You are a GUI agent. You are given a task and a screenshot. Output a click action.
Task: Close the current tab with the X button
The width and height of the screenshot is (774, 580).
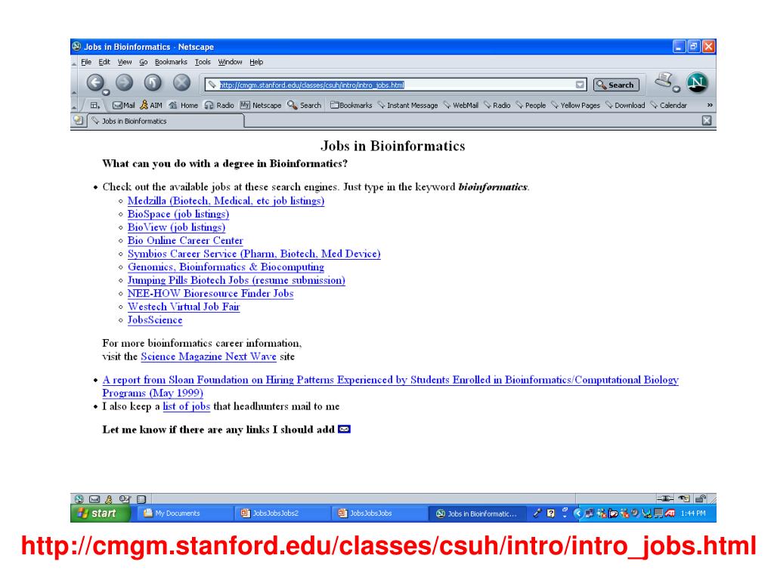(707, 120)
